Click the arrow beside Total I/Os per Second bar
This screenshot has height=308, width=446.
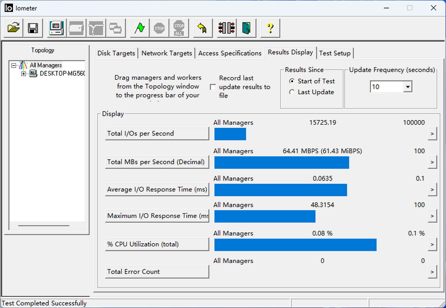[x=432, y=134]
